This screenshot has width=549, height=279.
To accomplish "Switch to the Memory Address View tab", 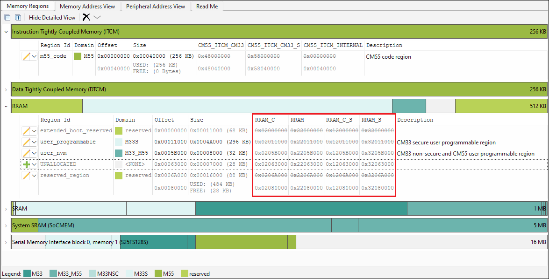I will coord(87,7).
